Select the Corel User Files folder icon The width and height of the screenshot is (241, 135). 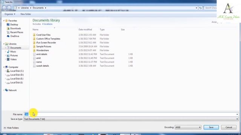tap(34, 35)
